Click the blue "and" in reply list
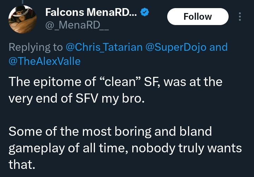This screenshot has width=254, height=177. pos(218,47)
